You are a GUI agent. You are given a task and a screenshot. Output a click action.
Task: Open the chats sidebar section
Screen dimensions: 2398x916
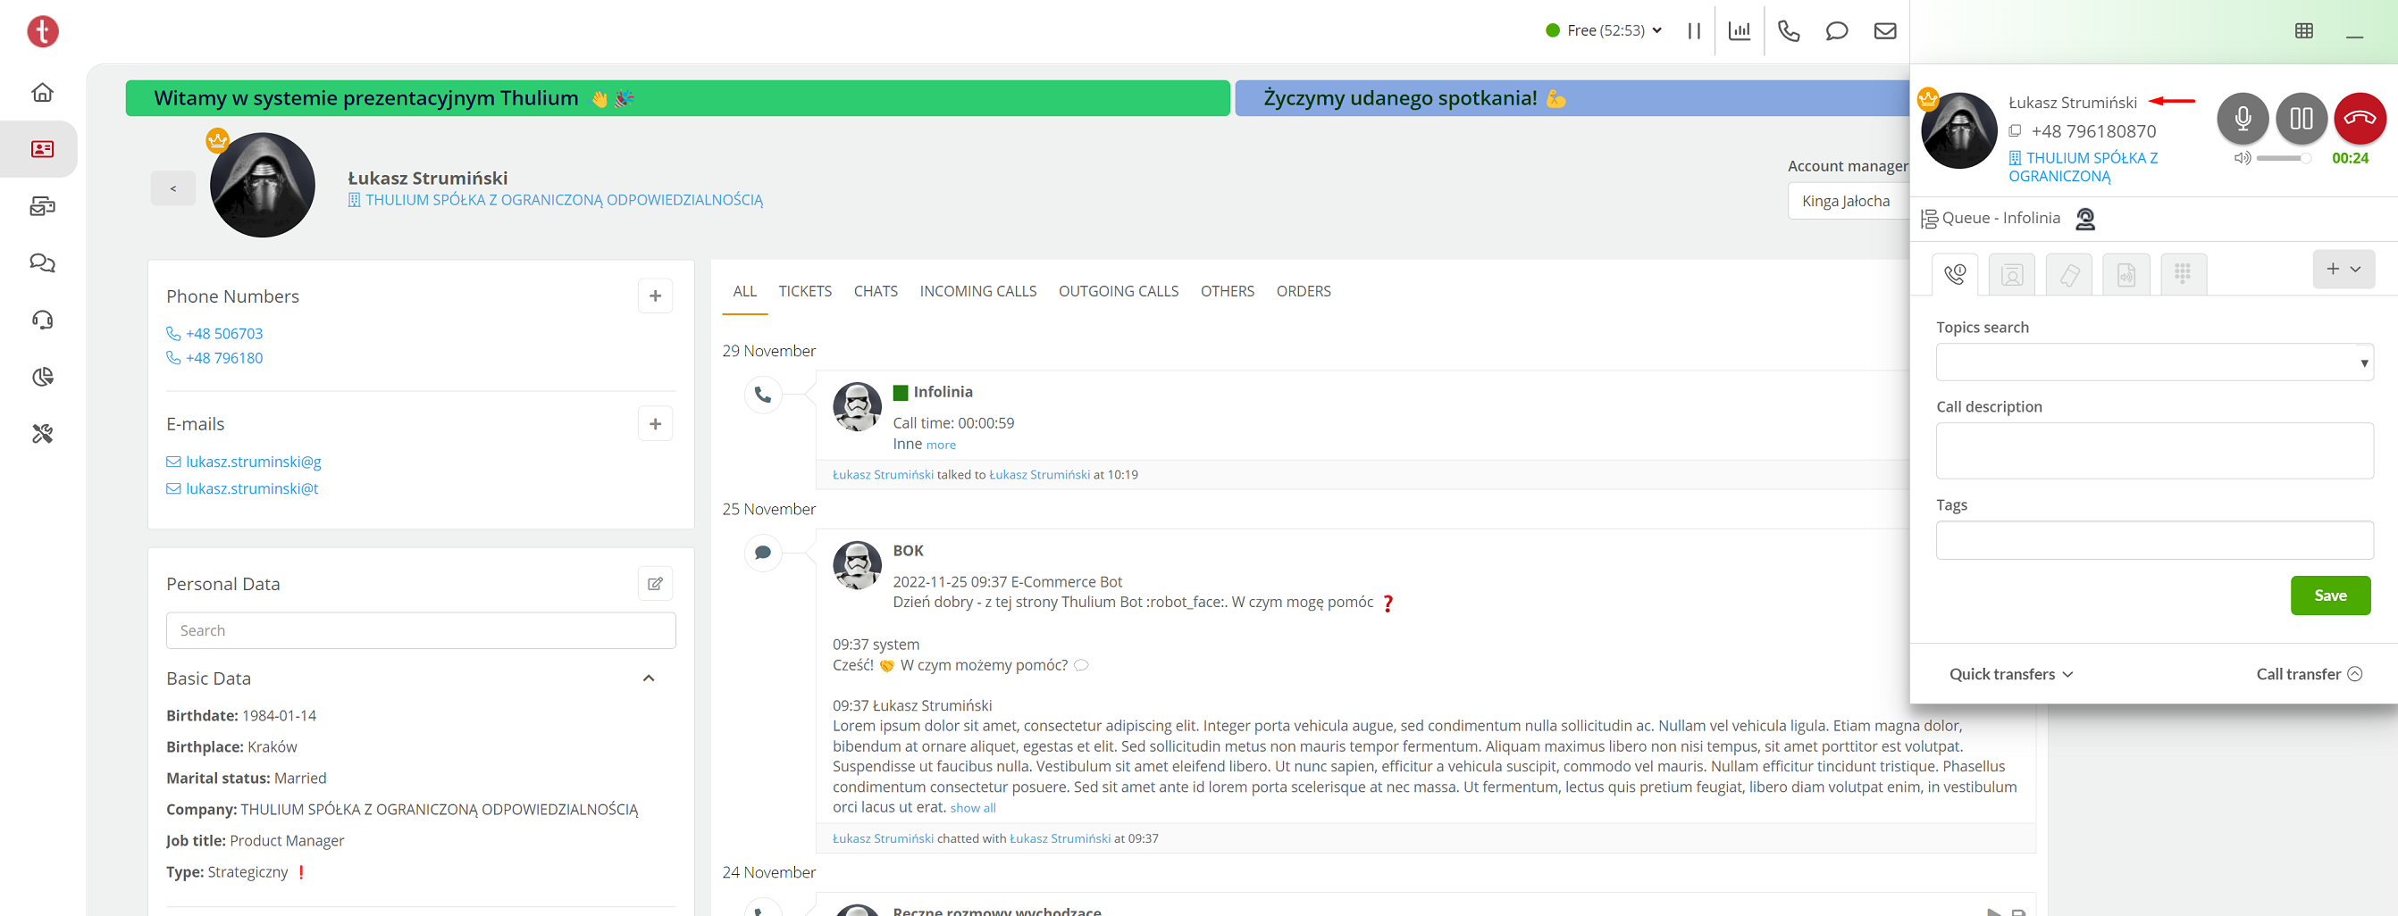(x=43, y=262)
